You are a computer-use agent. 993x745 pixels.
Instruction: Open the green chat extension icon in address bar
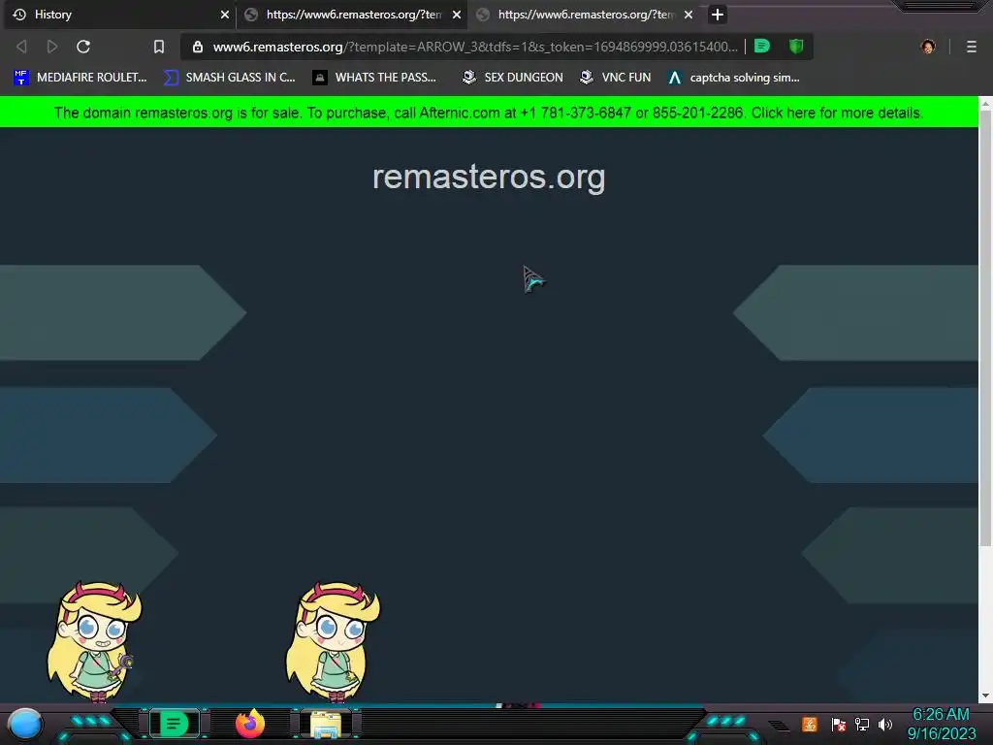[762, 47]
